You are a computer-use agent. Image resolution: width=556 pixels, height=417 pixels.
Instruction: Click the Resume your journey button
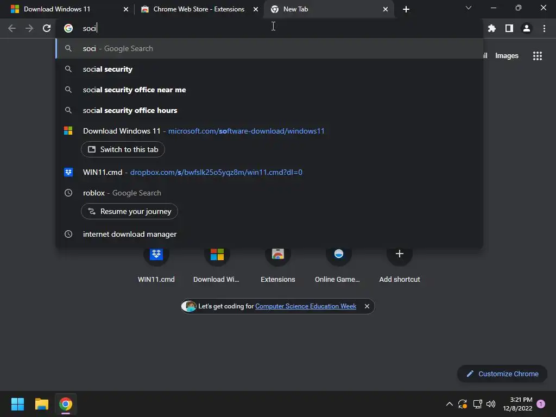click(x=129, y=211)
